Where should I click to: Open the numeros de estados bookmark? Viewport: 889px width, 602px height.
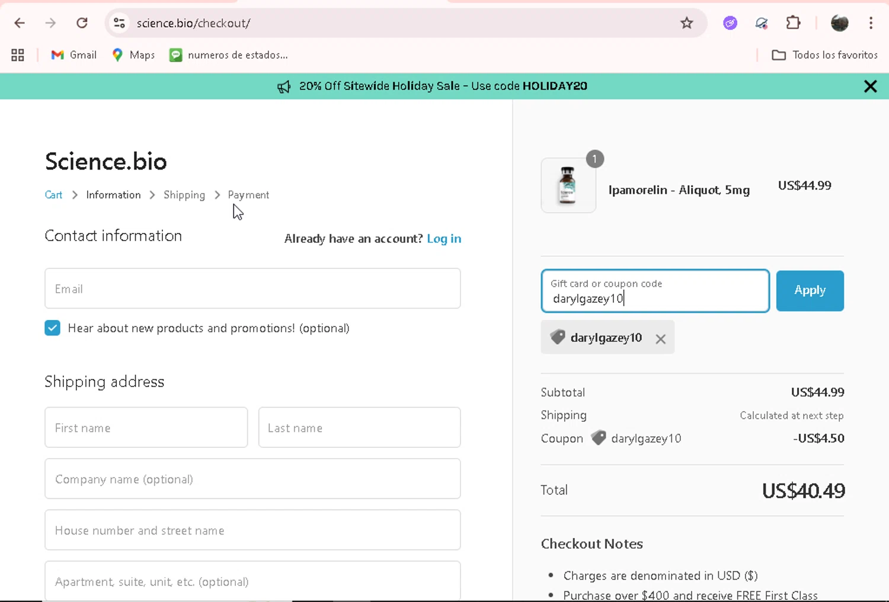click(229, 55)
